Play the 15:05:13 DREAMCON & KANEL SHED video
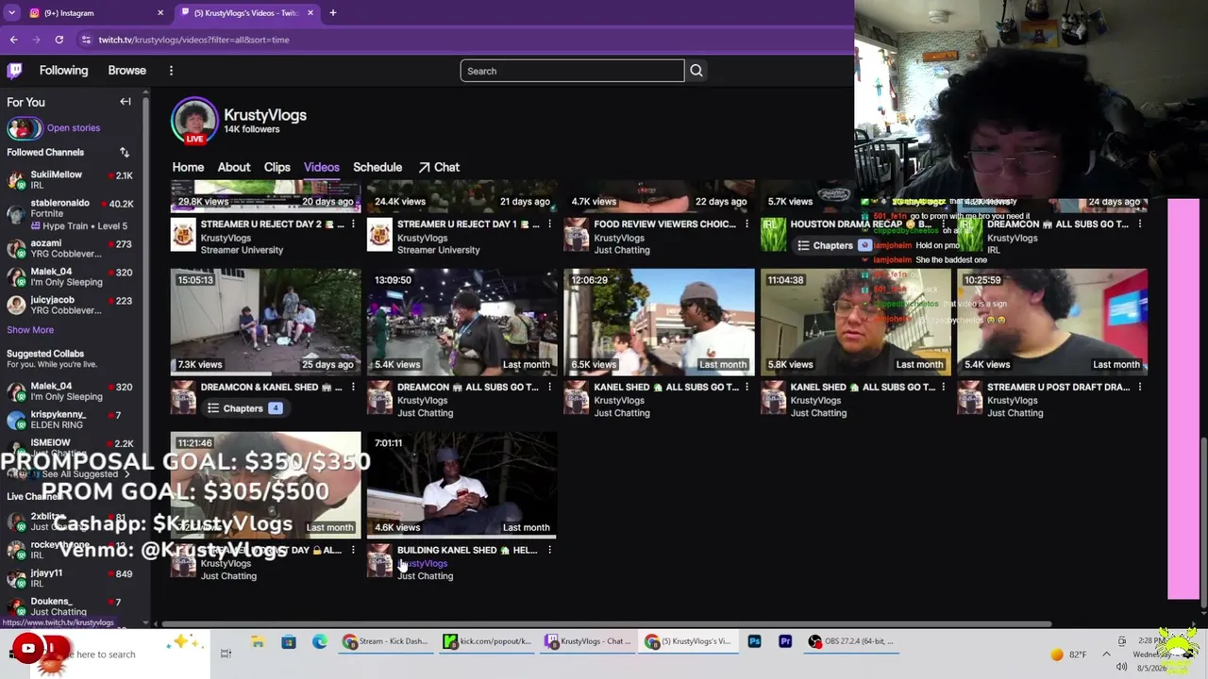Screen dimensions: 1208x679 (265, 323)
